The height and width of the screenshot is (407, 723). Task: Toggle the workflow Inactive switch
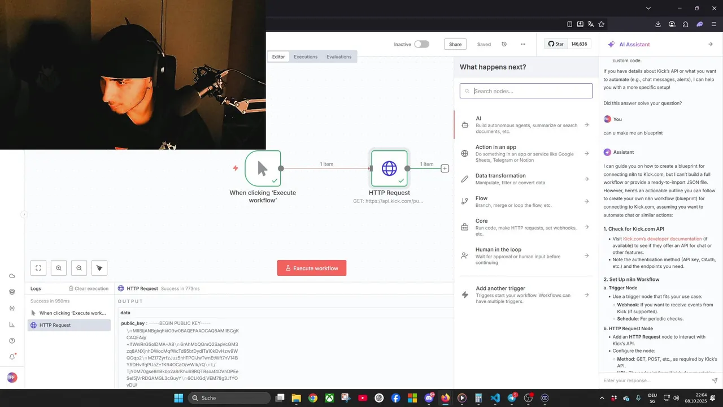(x=421, y=44)
